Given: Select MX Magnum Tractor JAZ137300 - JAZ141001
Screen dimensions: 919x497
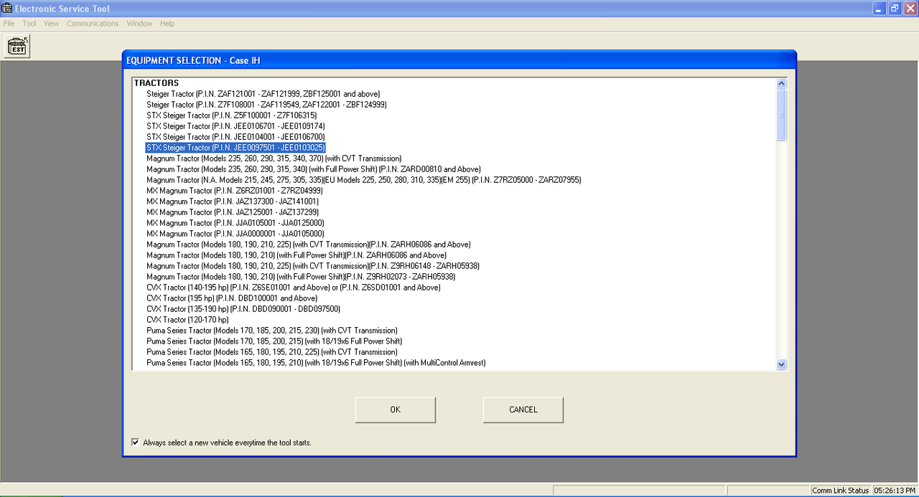Looking at the screenshot, I should 233,202.
